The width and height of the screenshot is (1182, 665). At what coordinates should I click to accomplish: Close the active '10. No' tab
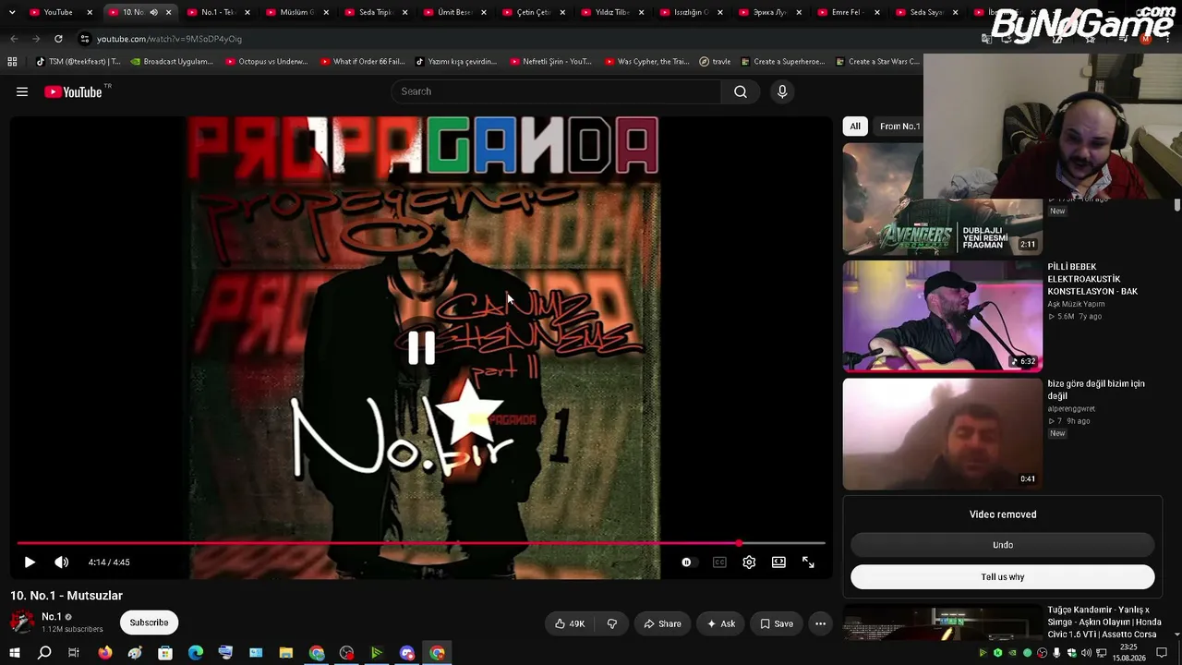pos(168,12)
